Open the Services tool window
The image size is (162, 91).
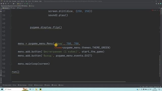pos(61,85)
